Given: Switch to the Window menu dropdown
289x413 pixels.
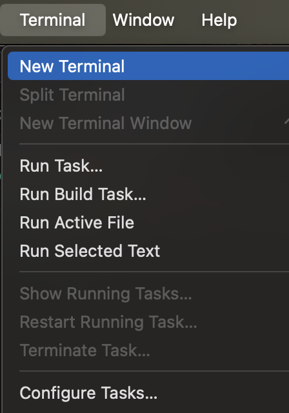Looking at the screenshot, I should pyautogui.click(x=143, y=20).
